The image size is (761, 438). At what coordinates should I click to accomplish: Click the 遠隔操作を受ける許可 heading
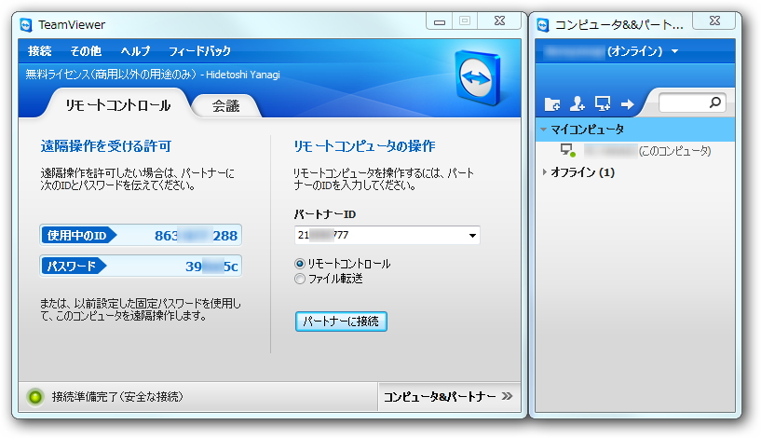106,146
